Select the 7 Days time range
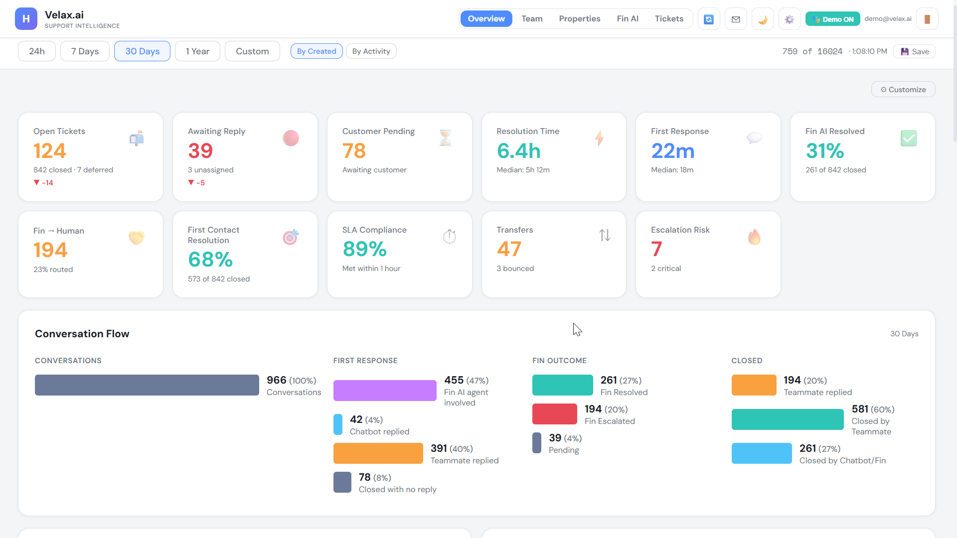Viewport: 957px width, 538px height. point(85,51)
